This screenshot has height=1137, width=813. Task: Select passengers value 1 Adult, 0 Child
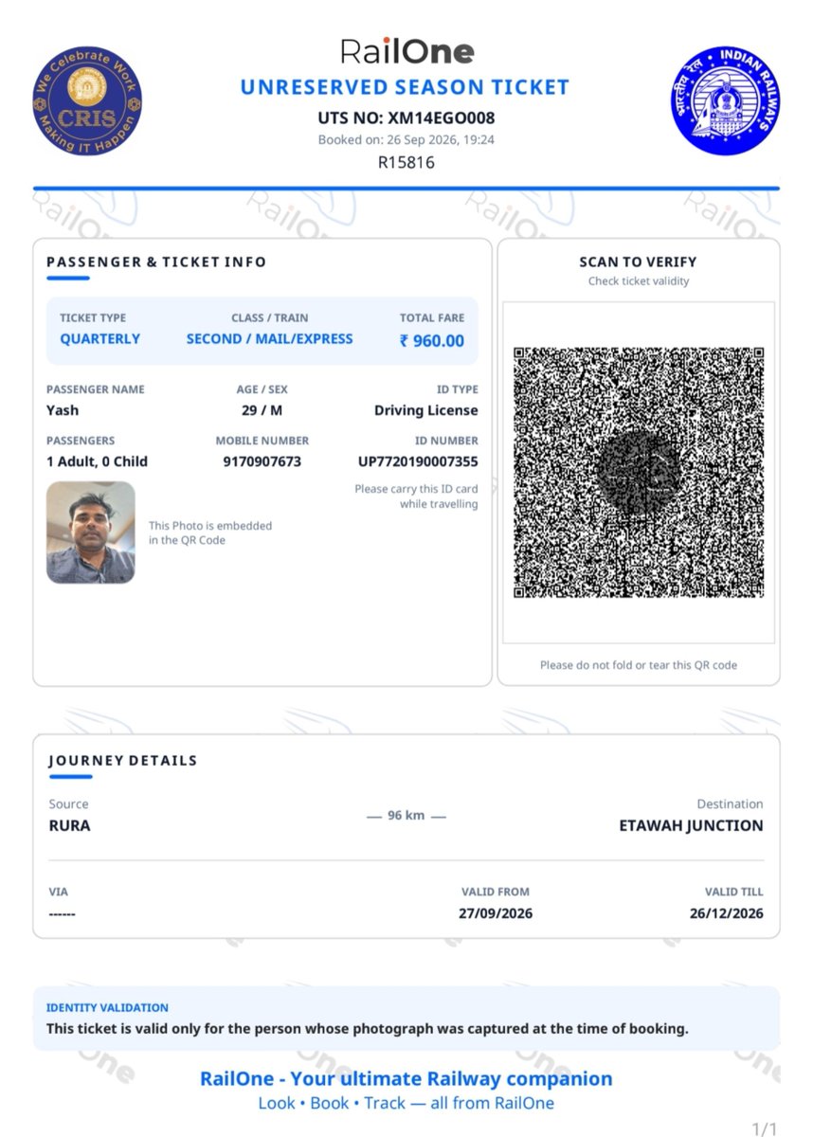(x=98, y=461)
